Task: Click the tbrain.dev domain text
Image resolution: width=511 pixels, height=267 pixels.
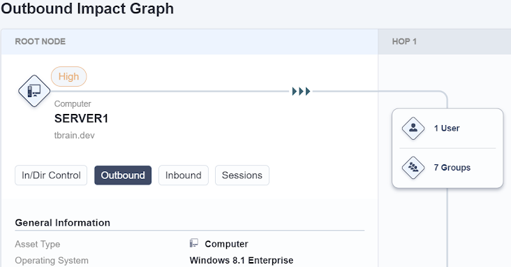Action: [x=74, y=136]
